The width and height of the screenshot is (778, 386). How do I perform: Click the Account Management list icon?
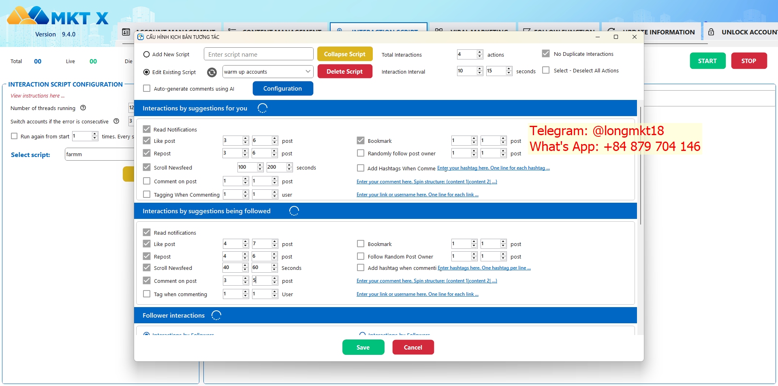[126, 32]
